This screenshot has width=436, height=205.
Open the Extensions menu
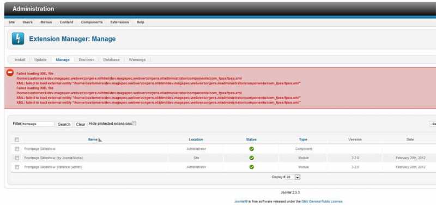pyautogui.click(x=119, y=22)
